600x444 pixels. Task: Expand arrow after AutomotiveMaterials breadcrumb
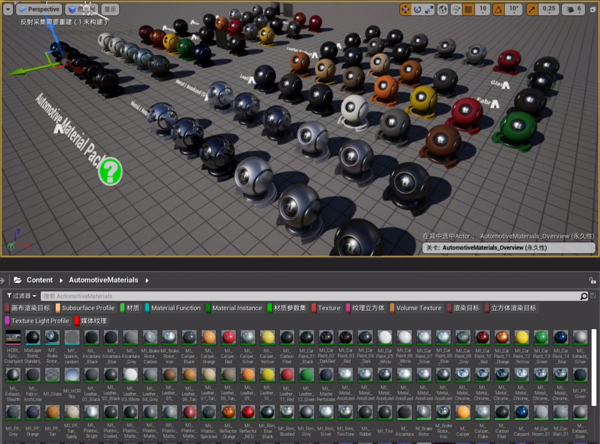(x=147, y=280)
